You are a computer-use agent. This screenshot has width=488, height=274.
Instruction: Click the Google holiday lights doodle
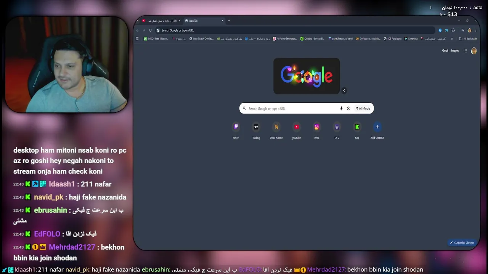307,76
